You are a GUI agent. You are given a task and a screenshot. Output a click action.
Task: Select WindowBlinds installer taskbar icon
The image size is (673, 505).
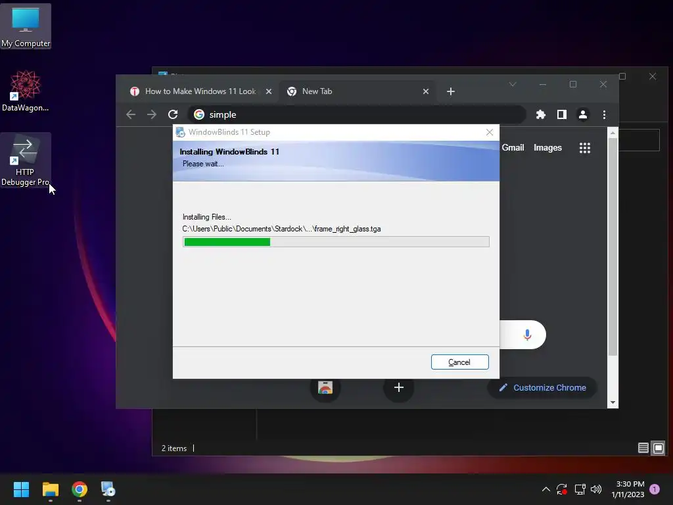[108, 489]
